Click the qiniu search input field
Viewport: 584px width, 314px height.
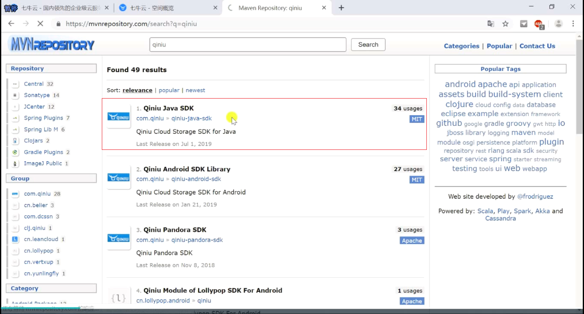(248, 44)
